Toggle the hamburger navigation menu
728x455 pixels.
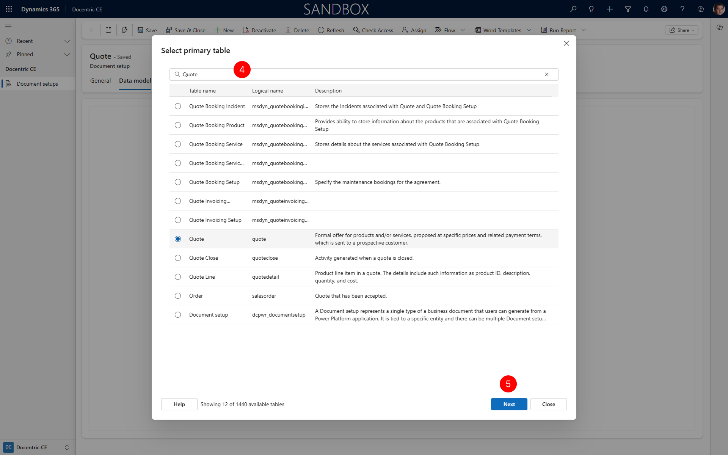click(8, 26)
